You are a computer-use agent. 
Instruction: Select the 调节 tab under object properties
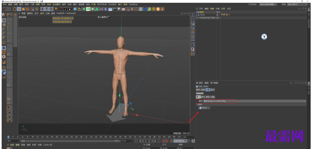[203, 97]
